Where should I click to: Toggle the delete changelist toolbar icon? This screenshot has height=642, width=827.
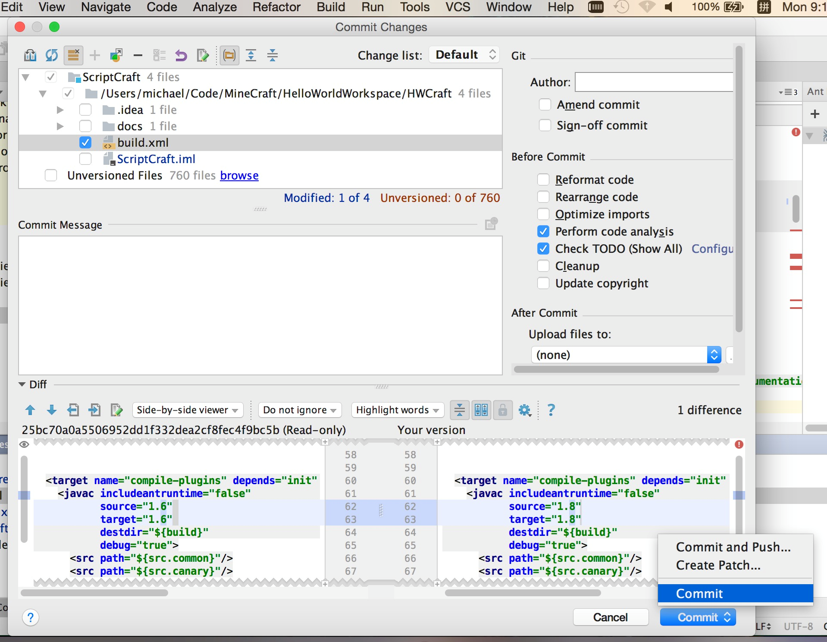pos(73,55)
